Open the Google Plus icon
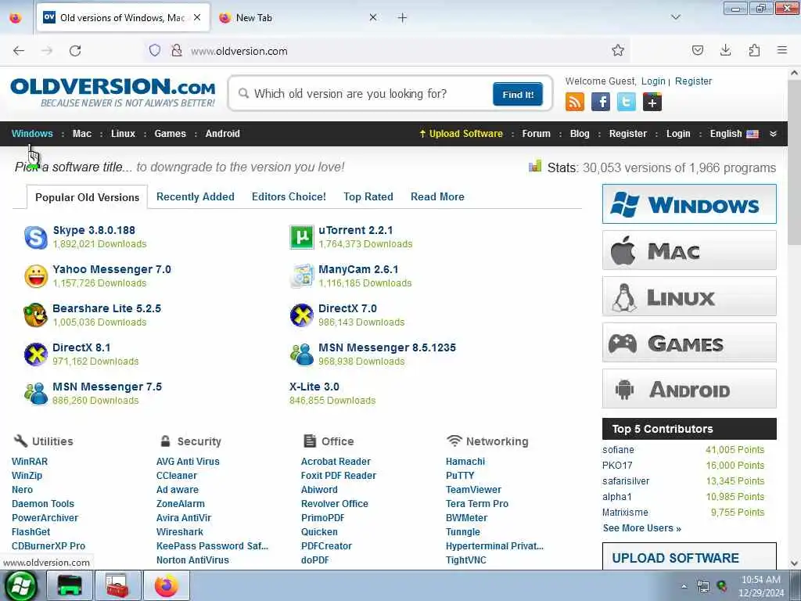This screenshot has width=801, height=601. (652, 102)
